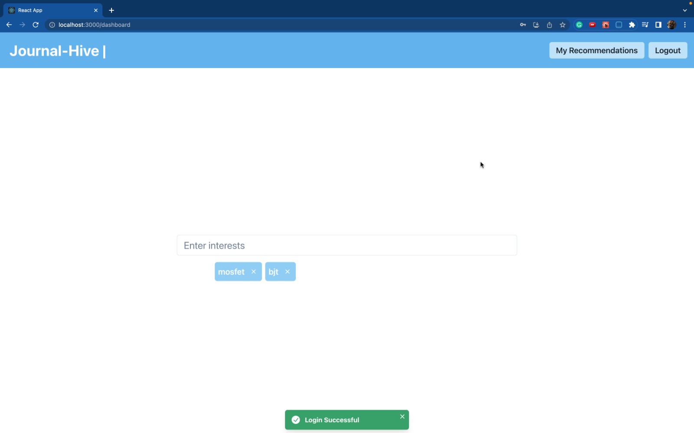Click the red video speed extension icon

[593, 25]
